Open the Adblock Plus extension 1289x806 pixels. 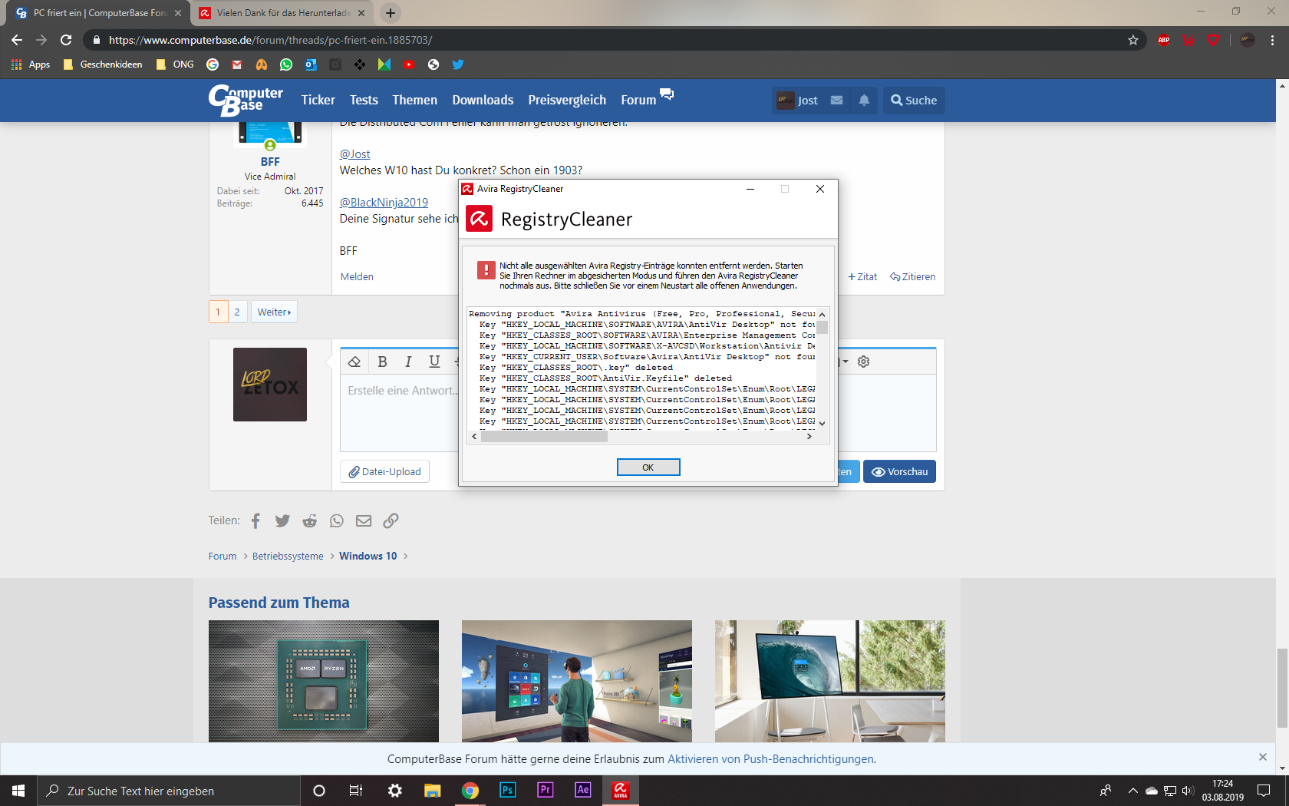pyautogui.click(x=1164, y=40)
